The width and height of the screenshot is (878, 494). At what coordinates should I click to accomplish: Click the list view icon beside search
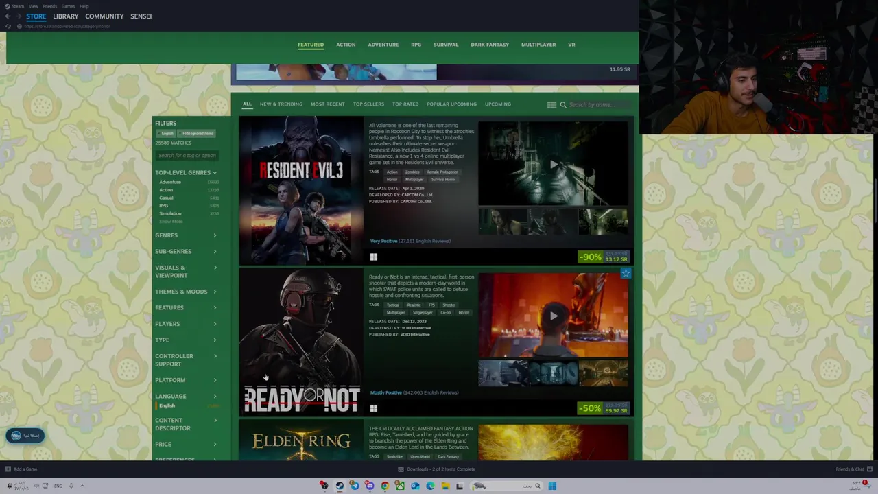551,104
